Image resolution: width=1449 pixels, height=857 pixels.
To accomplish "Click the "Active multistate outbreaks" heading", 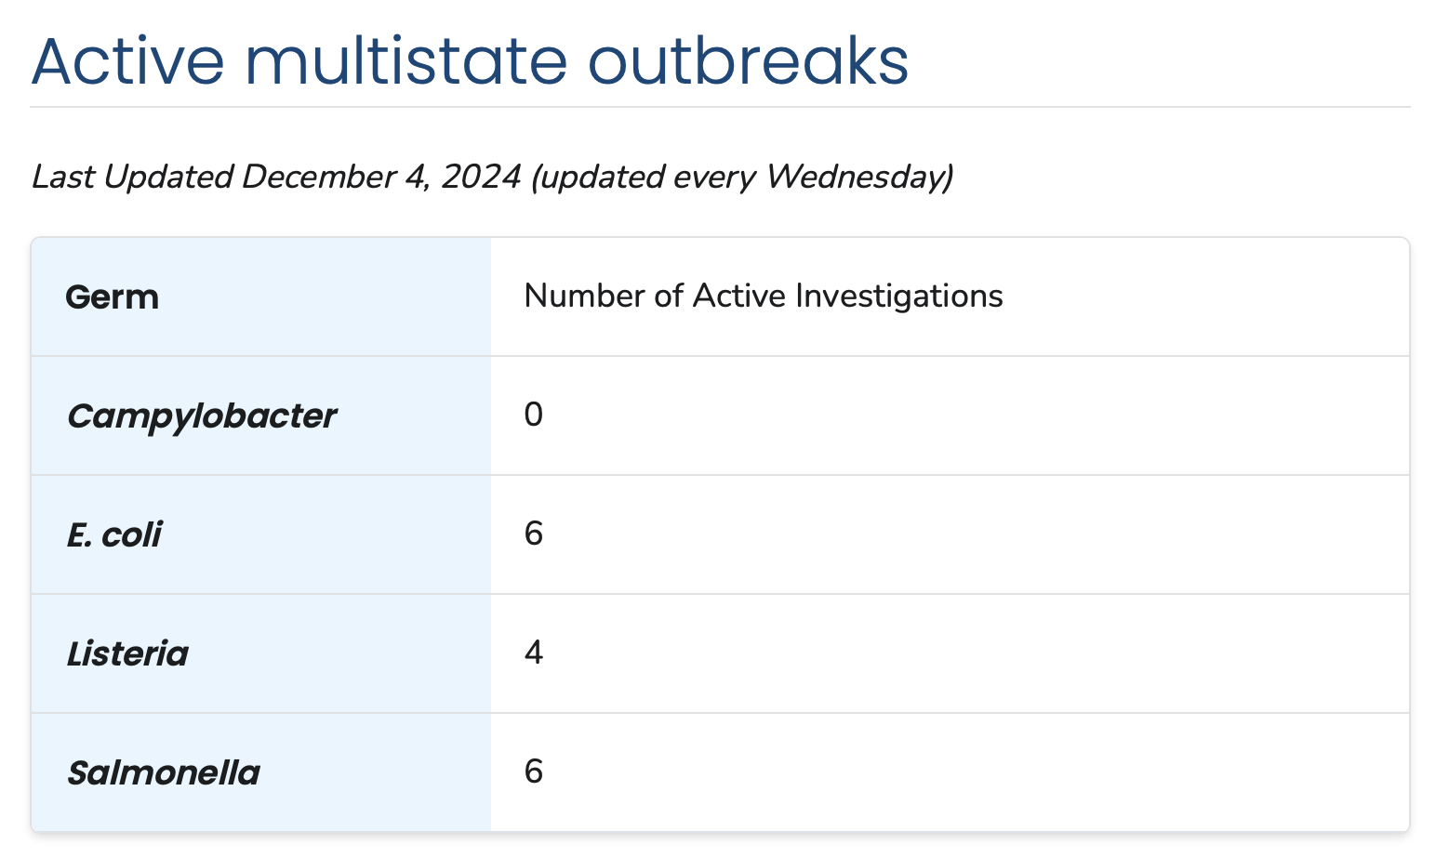I will point(470,61).
